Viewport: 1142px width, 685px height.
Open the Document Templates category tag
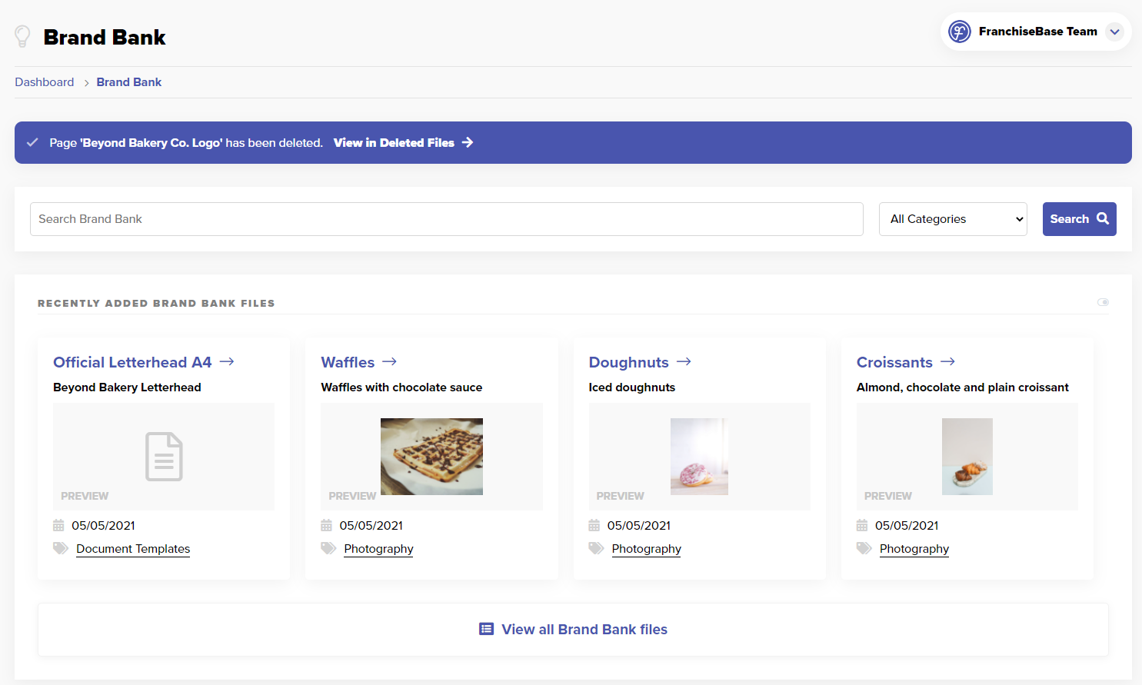pyautogui.click(x=133, y=549)
